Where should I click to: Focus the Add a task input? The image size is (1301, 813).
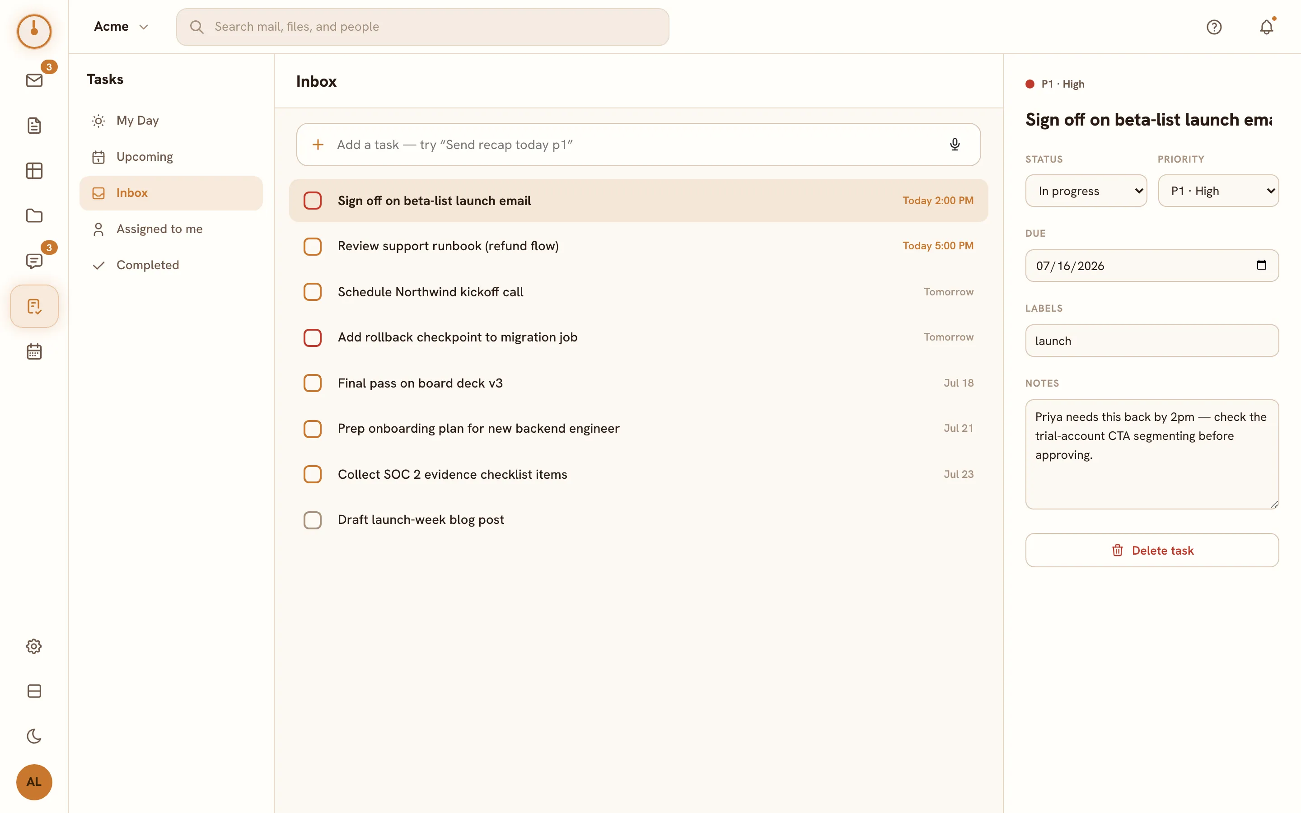click(639, 145)
